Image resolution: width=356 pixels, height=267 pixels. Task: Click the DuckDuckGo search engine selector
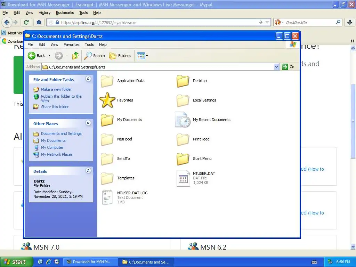279,22
